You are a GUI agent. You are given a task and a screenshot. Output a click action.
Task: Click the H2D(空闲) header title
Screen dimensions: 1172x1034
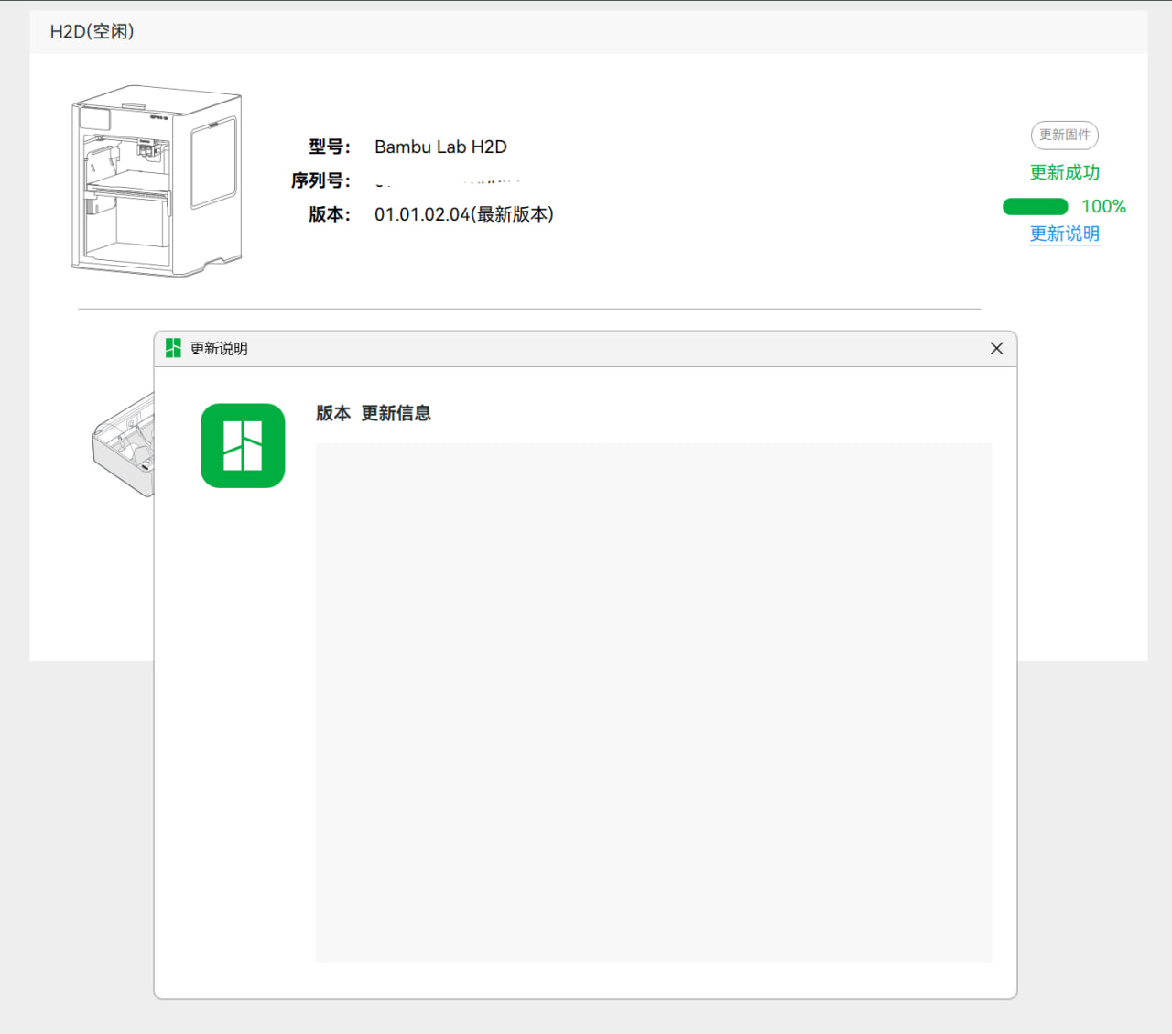(92, 31)
